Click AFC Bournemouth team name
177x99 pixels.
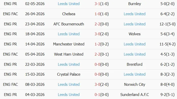[x=69, y=24]
